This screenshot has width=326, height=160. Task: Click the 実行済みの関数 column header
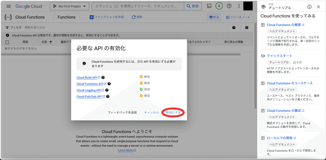click(234, 42)
